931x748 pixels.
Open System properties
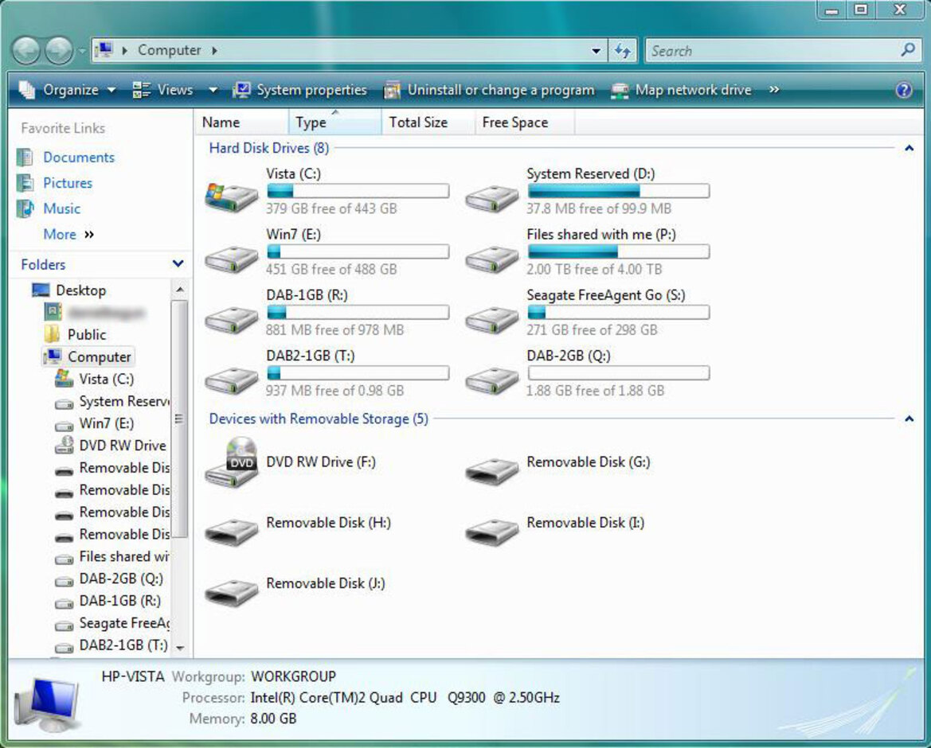(299, 90)
